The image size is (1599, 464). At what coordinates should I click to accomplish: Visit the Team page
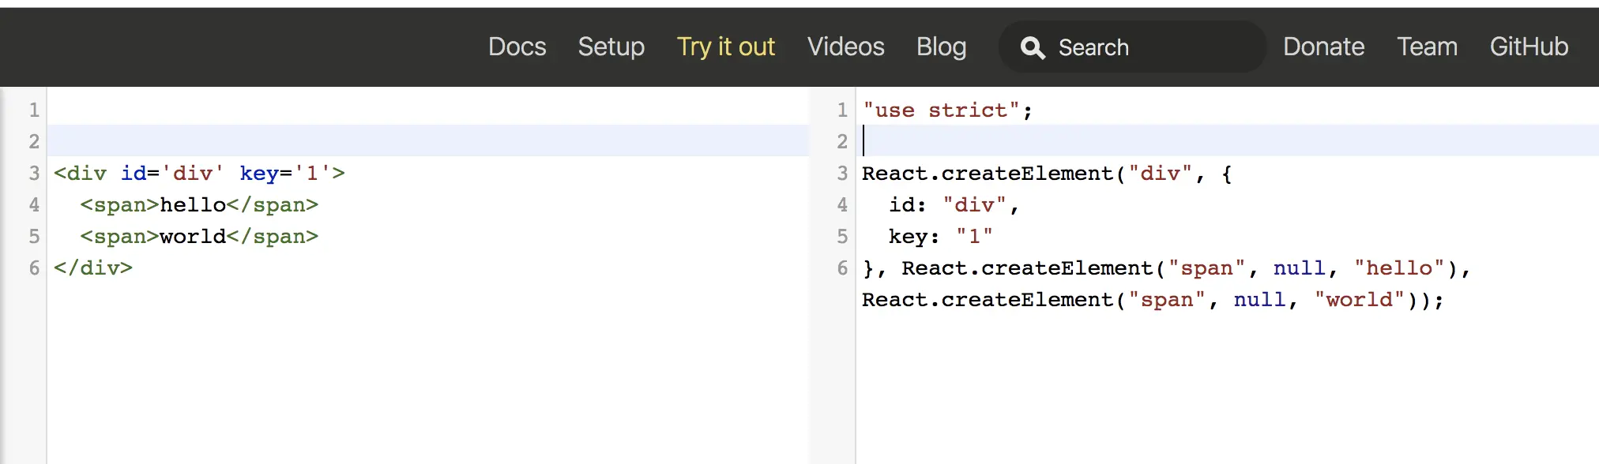coord(1427,47)
